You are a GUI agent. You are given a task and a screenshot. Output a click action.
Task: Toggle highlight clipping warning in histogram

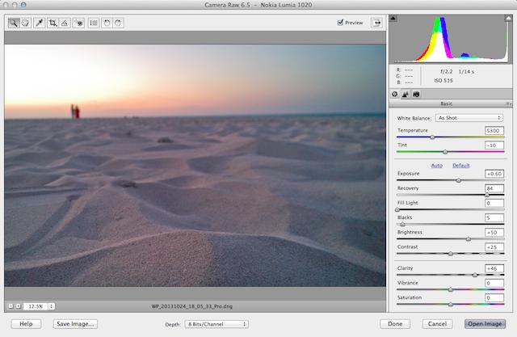508,19
